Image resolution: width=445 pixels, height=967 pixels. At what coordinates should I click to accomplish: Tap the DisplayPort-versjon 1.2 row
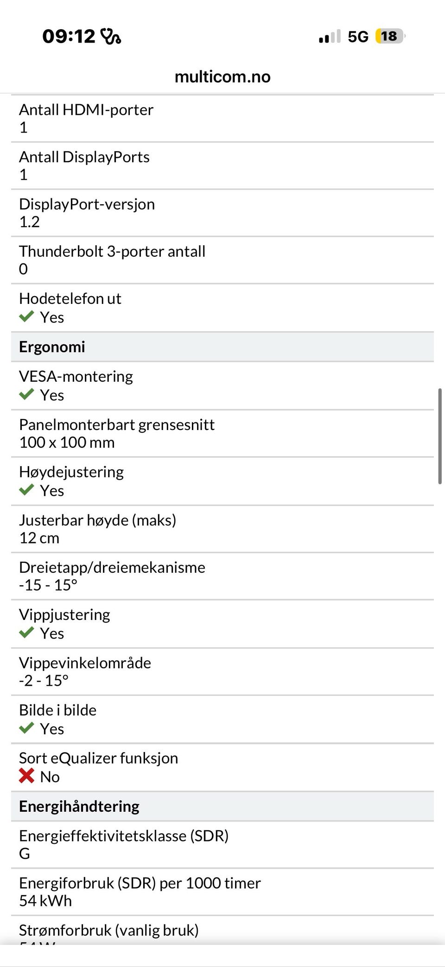(222, 213)
